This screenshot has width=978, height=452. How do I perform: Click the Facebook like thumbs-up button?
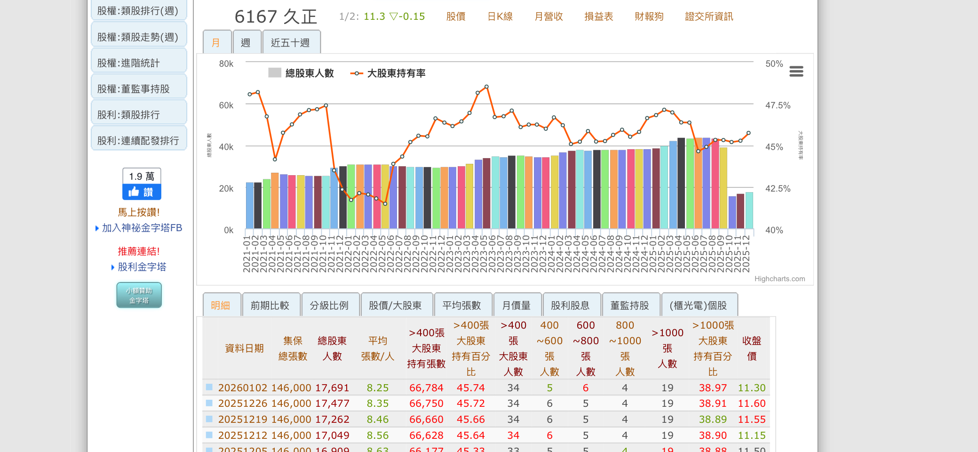(x=141, y=192)
